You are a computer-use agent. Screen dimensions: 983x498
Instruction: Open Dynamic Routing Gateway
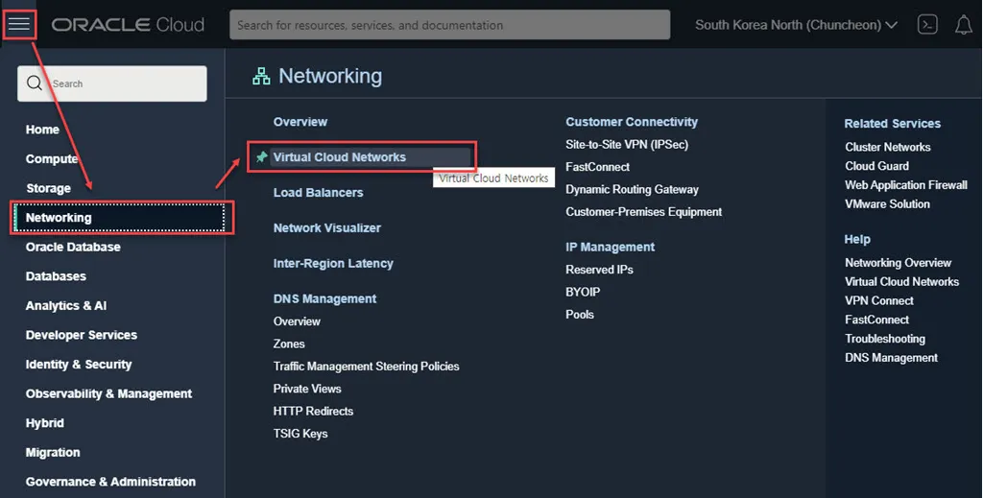click(632, 189)
